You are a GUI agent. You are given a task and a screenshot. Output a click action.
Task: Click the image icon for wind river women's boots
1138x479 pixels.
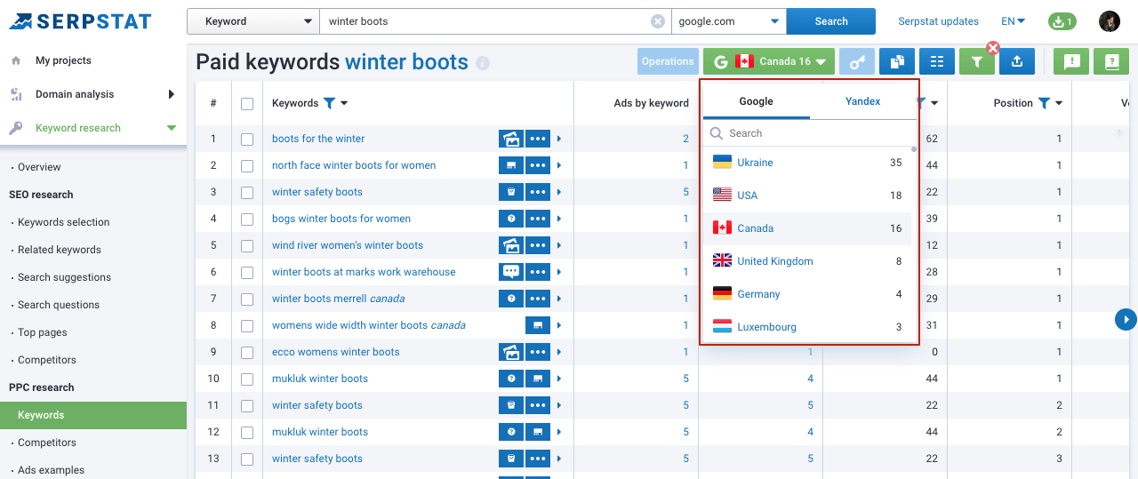pos(510,245)
